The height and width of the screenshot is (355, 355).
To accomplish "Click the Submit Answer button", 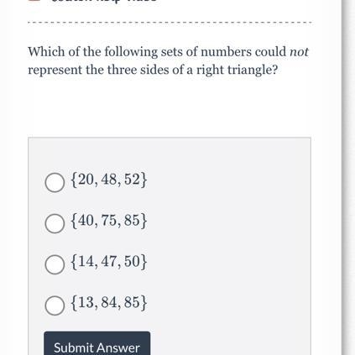I will (97, 344).
